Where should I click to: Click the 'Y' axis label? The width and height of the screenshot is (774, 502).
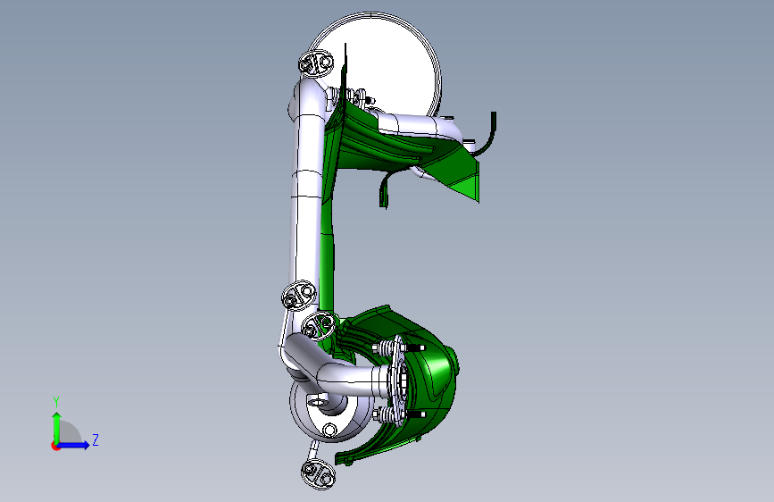pyautogui.click(x=56, y=402)
